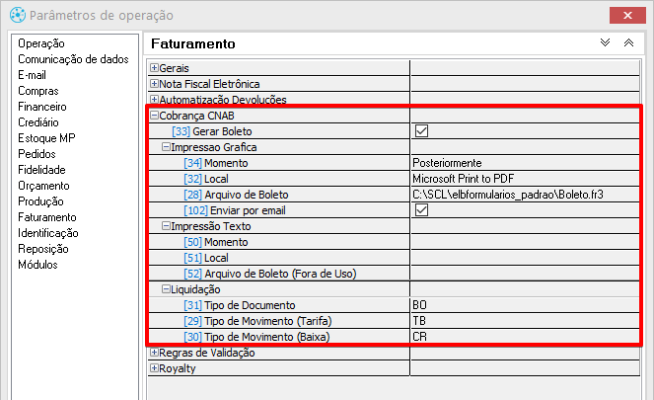Viewport: 654px width, 400px height.
Task: Collapse the Liquidação group
Action: [166, 289]
